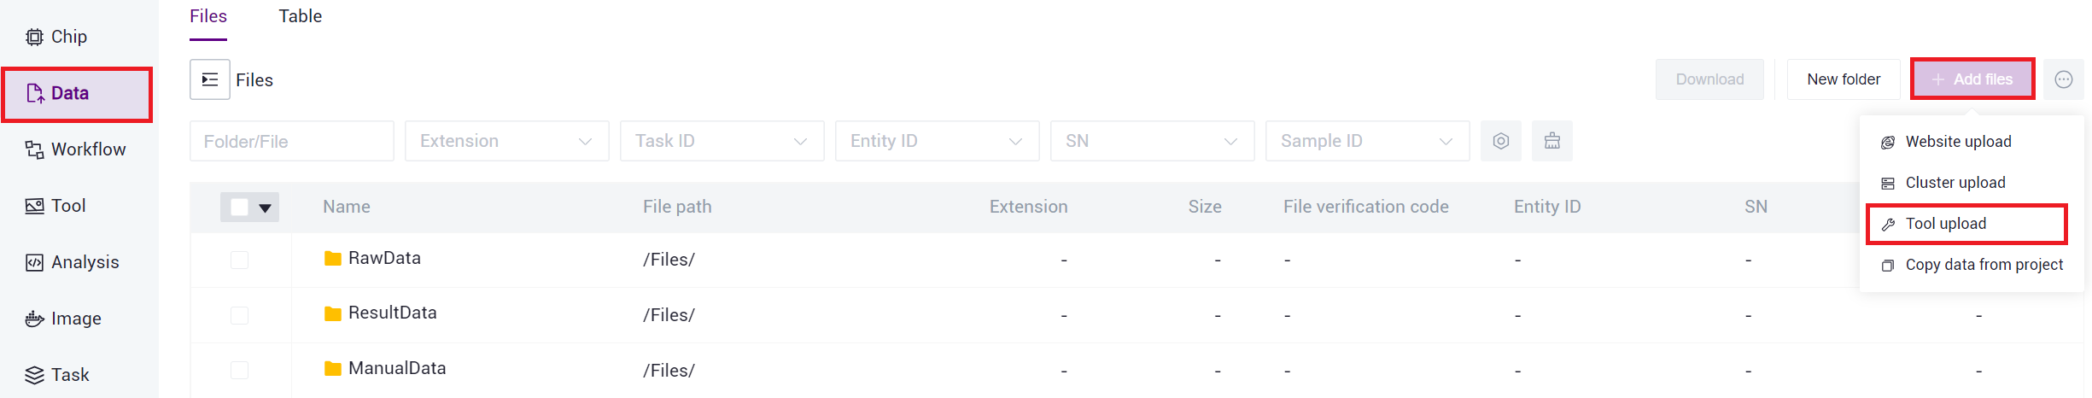Expand the Extension filter dropdown
2092x398 pixels.
506,141
